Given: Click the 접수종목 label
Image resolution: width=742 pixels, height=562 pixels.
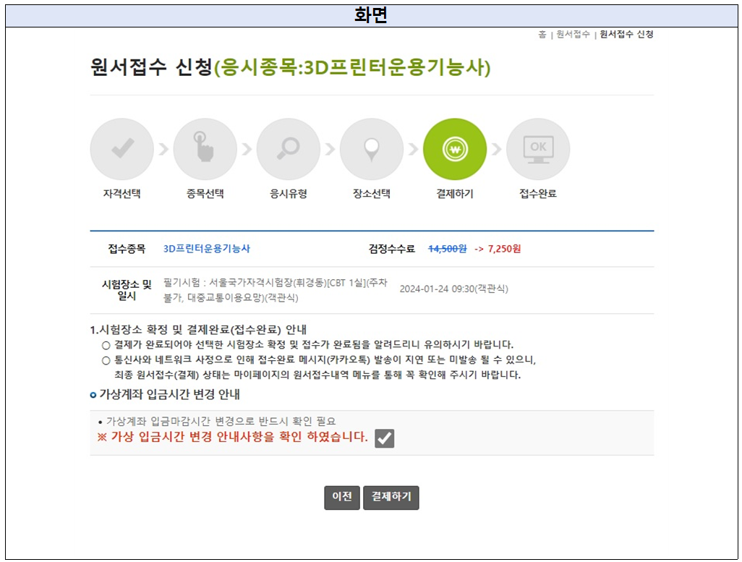Looking at the screenshot, I should (x=127, y=249).
